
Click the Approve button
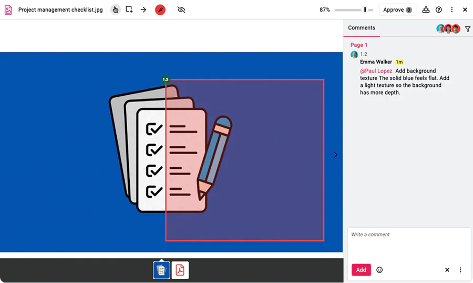click(397, 9)
